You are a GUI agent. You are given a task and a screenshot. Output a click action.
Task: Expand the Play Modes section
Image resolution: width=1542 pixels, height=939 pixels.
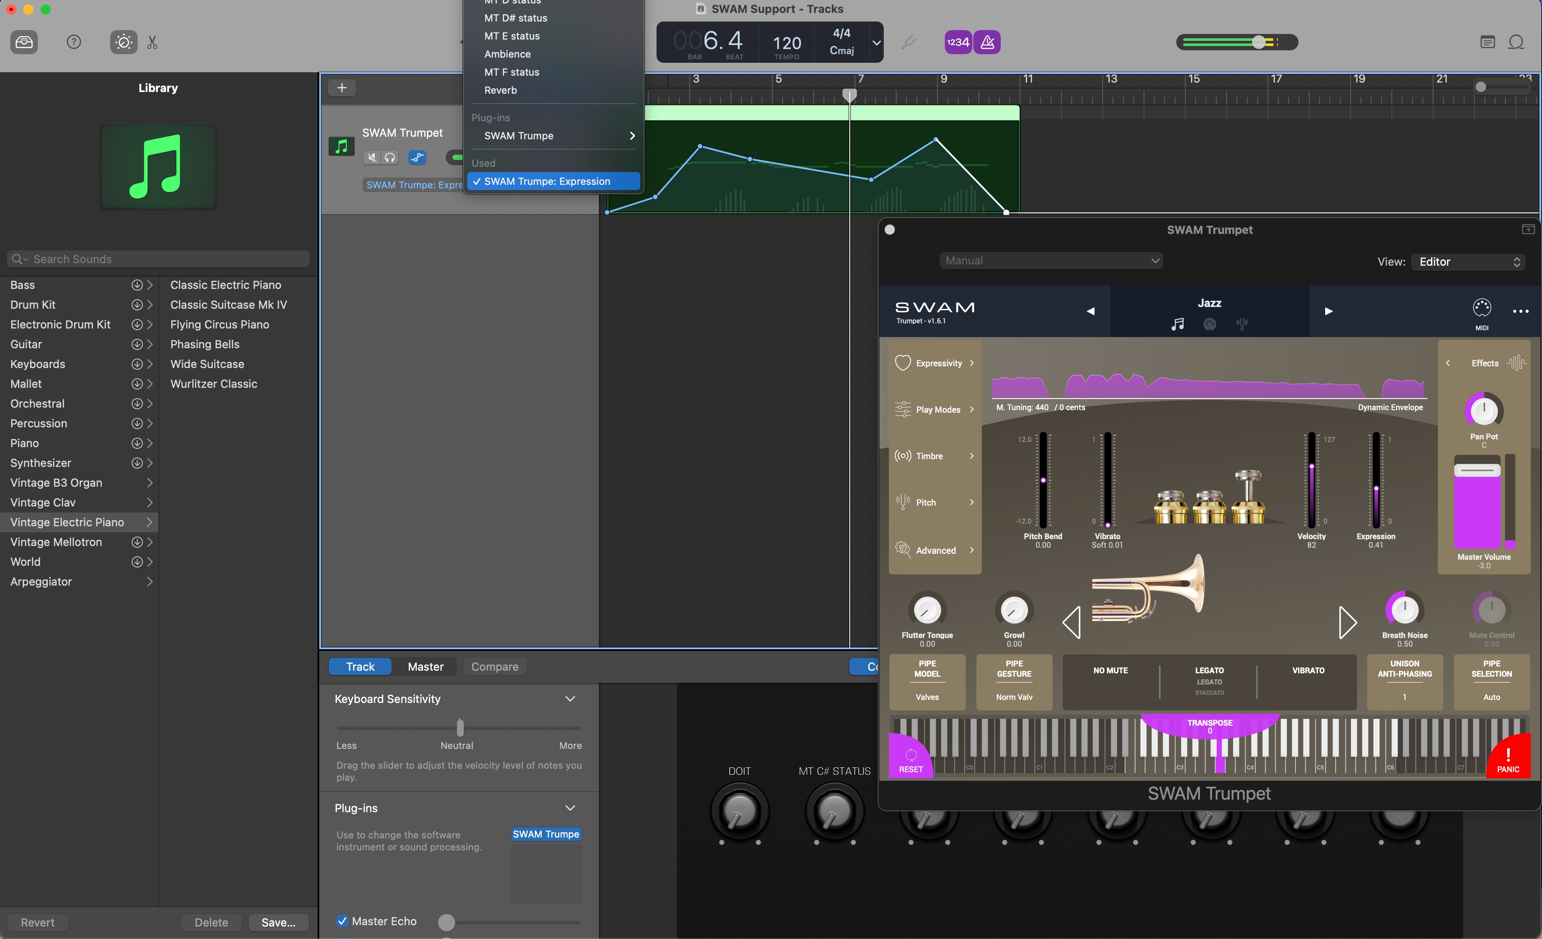pyautogui.click(x=935, y=409)
